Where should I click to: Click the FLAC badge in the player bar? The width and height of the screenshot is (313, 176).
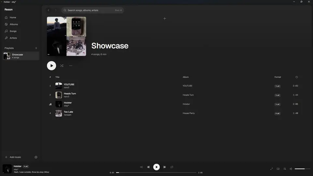(x=26, y=167)
